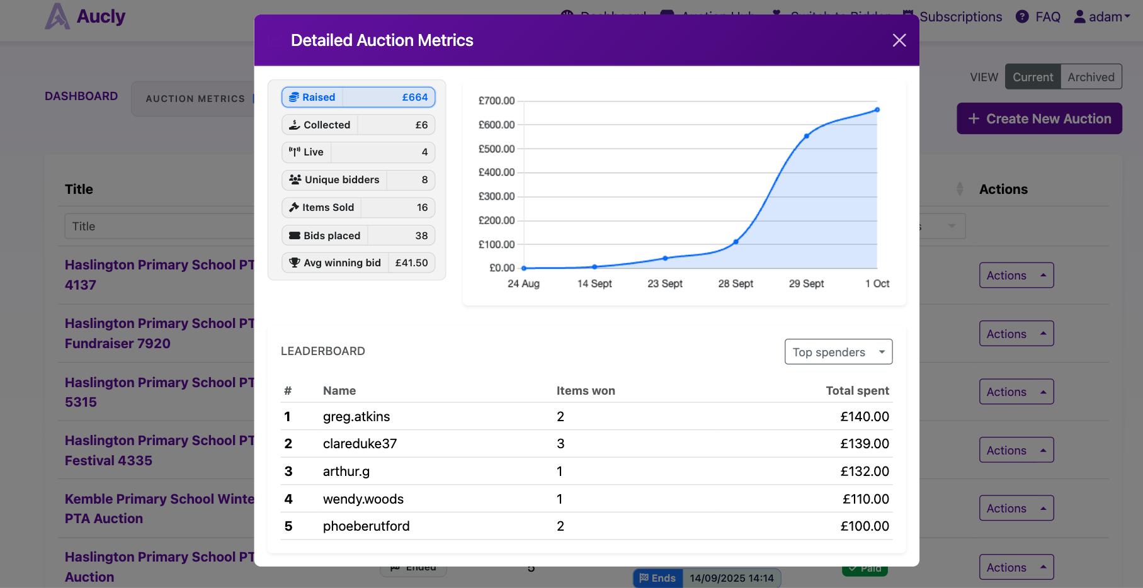Switch to the Auction Metrics tab
This screenshot has width=1143, height=588.
[x=195, y=98]
